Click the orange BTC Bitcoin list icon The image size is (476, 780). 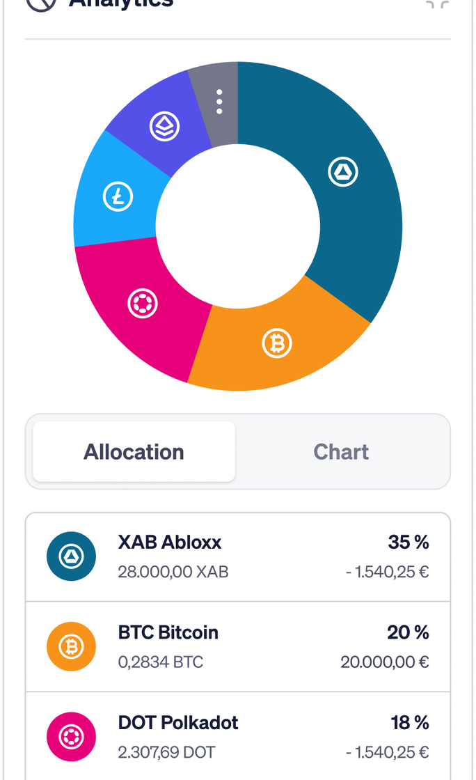(71, 646)
